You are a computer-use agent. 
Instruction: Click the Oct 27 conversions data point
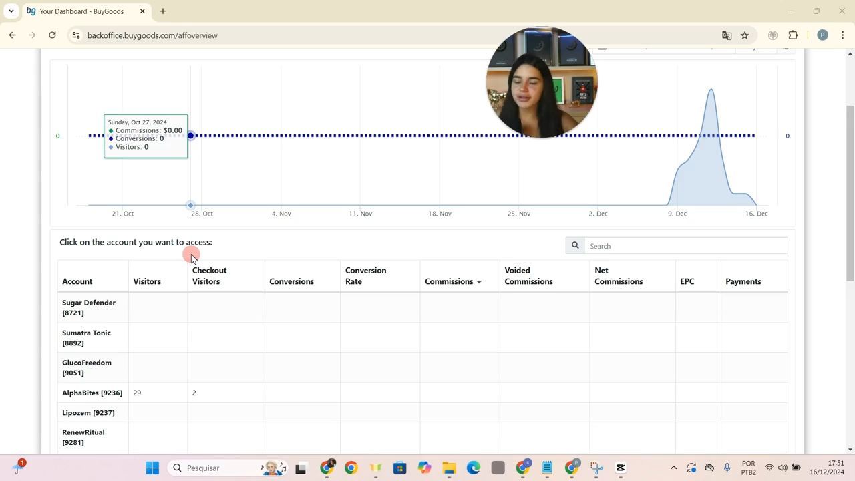point(190,136)
